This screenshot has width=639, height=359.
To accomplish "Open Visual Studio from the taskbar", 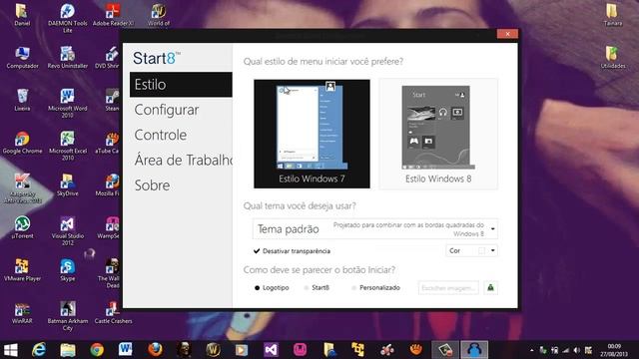I will click(x=271, y=350).
